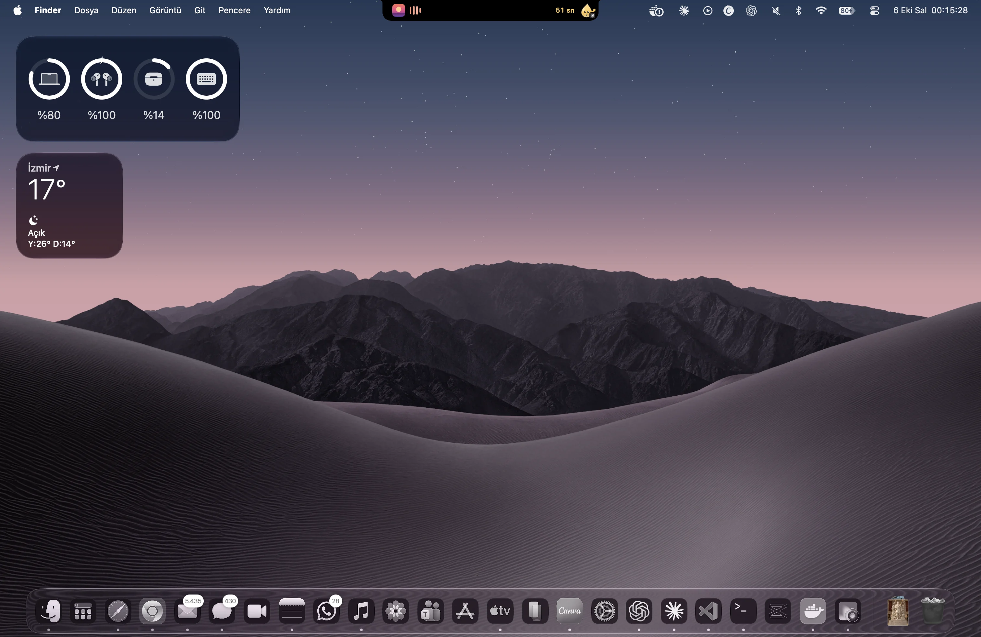The image size is (981, 637).
Task: Open Control Center in menu bar
Action: point(874,11)
